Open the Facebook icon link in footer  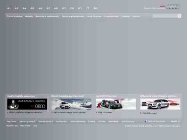click(x=146, y=121)
